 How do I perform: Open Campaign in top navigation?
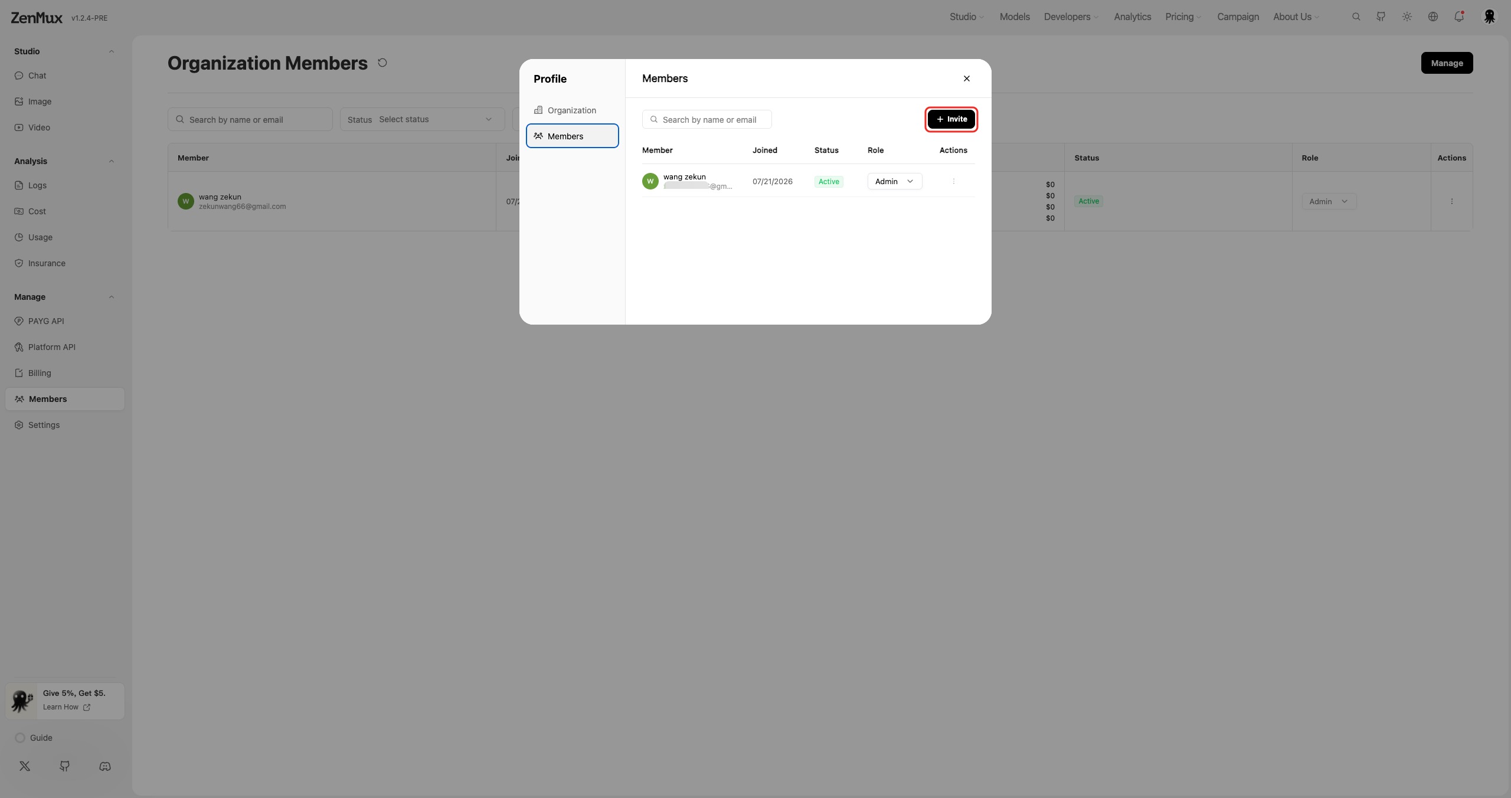pyautogui.click(x=1238, y=17)
